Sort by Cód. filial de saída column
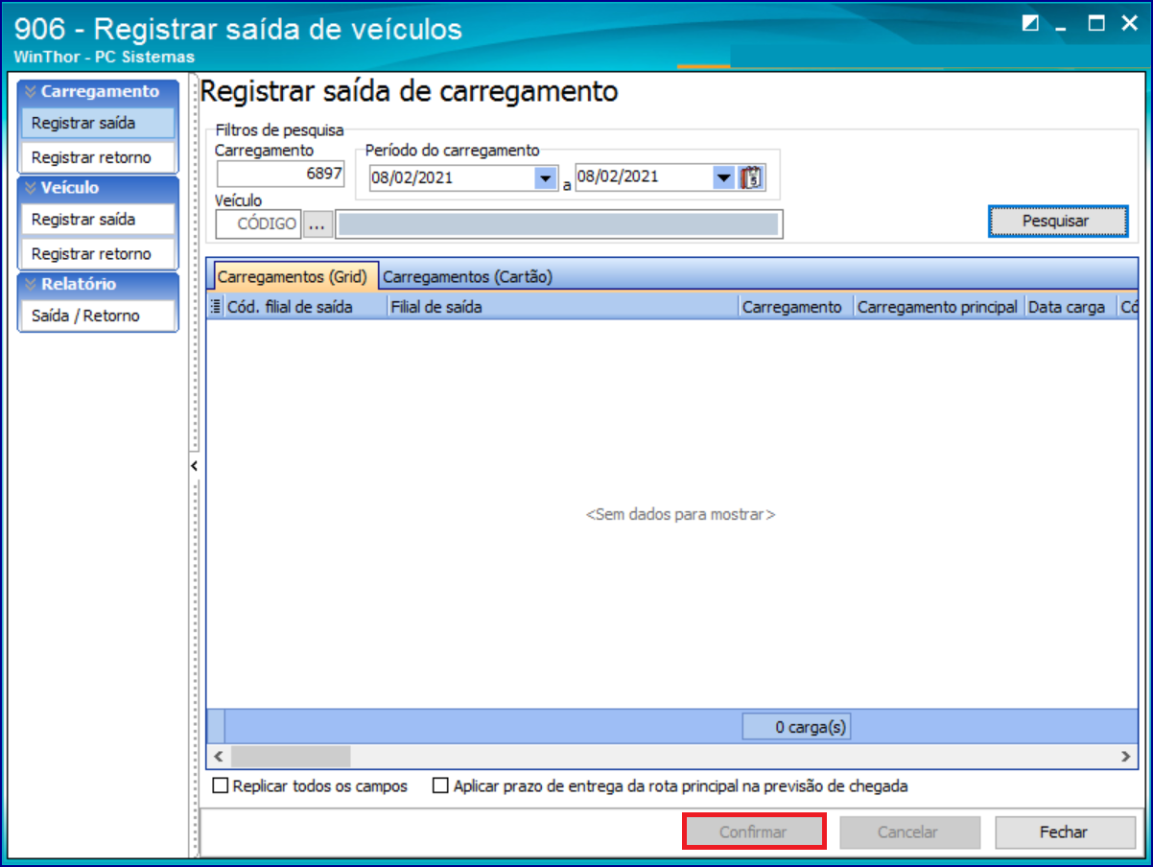1153x867 pixels. [x=305, y=307]
